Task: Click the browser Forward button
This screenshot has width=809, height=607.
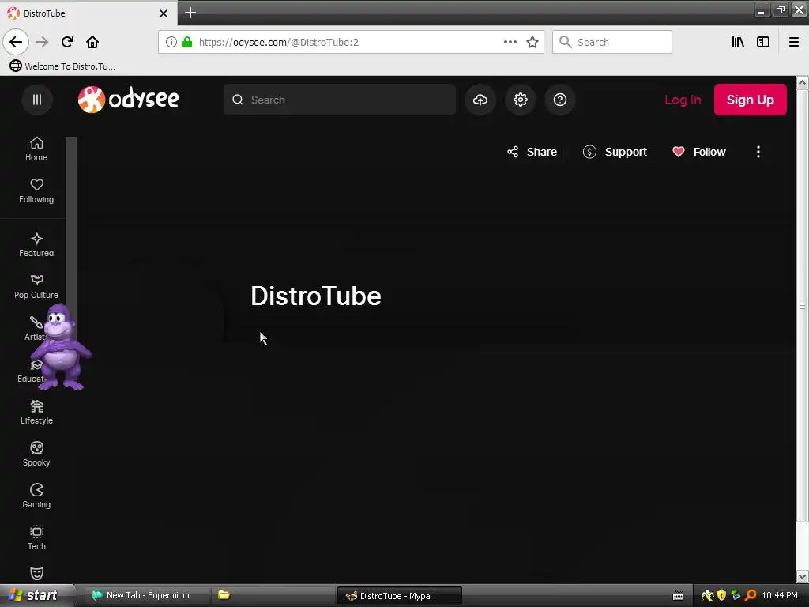Action: coord(42,42)
